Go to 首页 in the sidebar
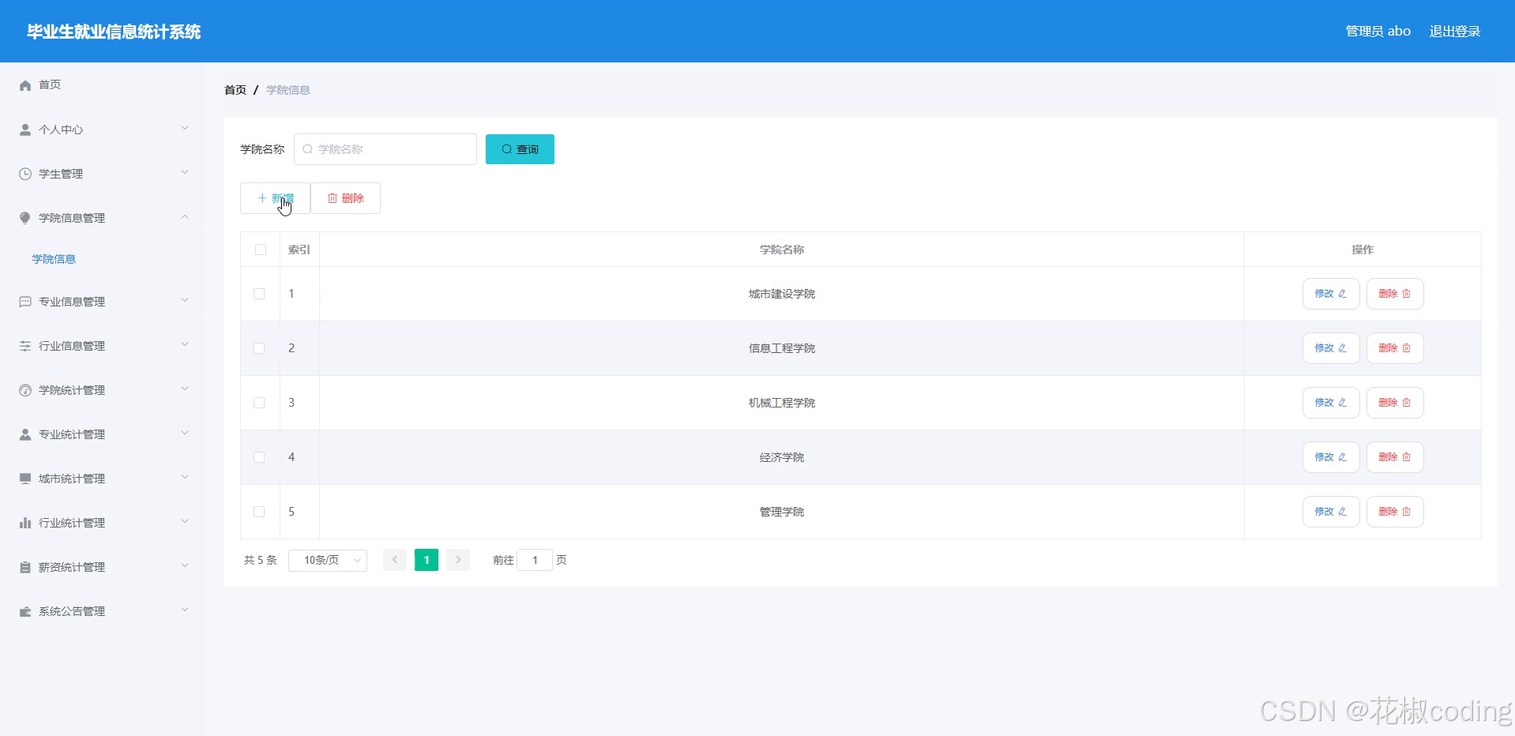This screenshot has width=1515, height=736. (x=50, y=84)
